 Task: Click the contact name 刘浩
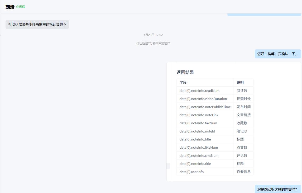point(10,7)
